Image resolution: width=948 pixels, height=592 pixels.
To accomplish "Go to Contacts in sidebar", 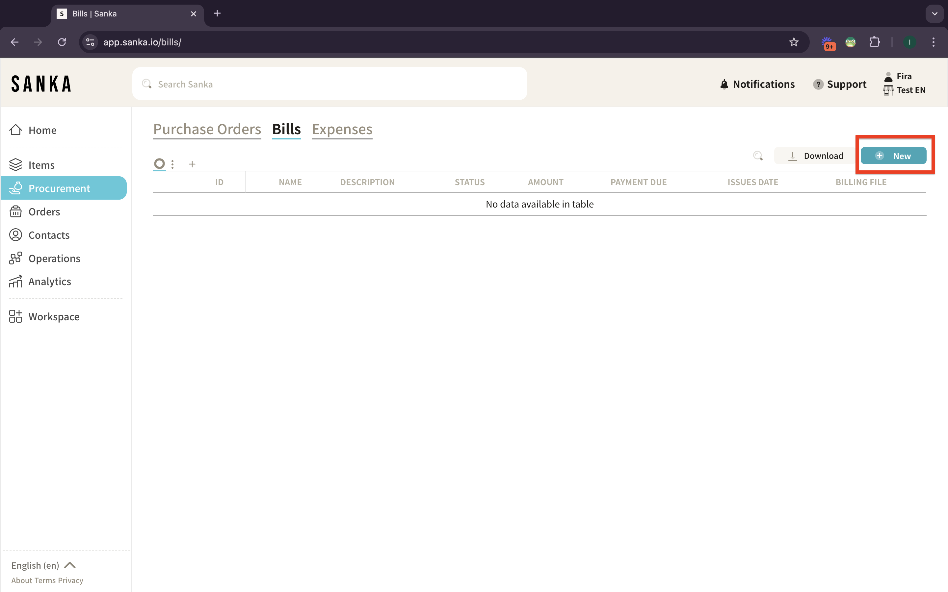I will point(49,235).
